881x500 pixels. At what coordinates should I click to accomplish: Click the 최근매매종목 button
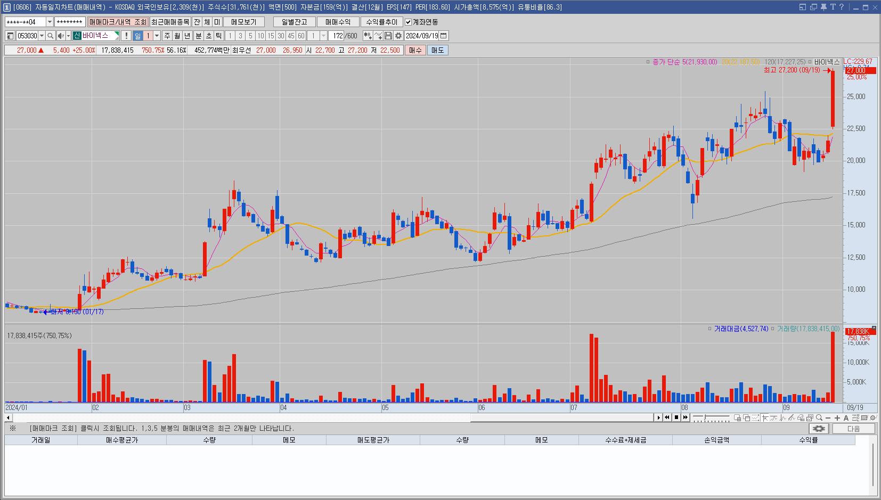170,22
